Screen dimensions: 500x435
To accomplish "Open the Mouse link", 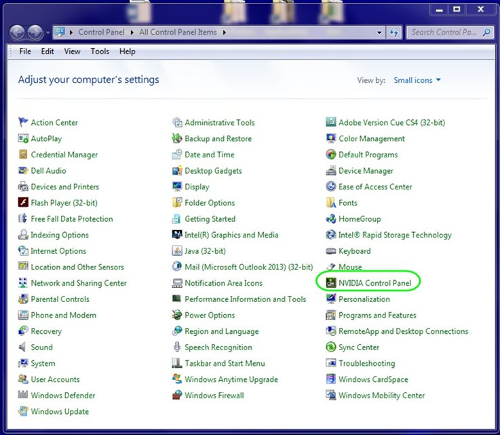I will (x=350, y=267).
